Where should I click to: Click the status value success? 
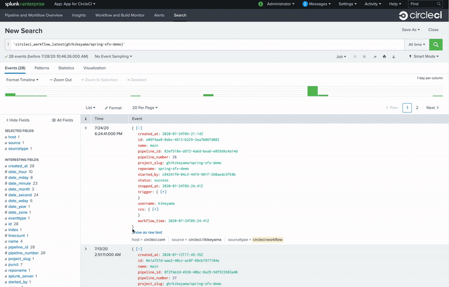click(161, 180)
